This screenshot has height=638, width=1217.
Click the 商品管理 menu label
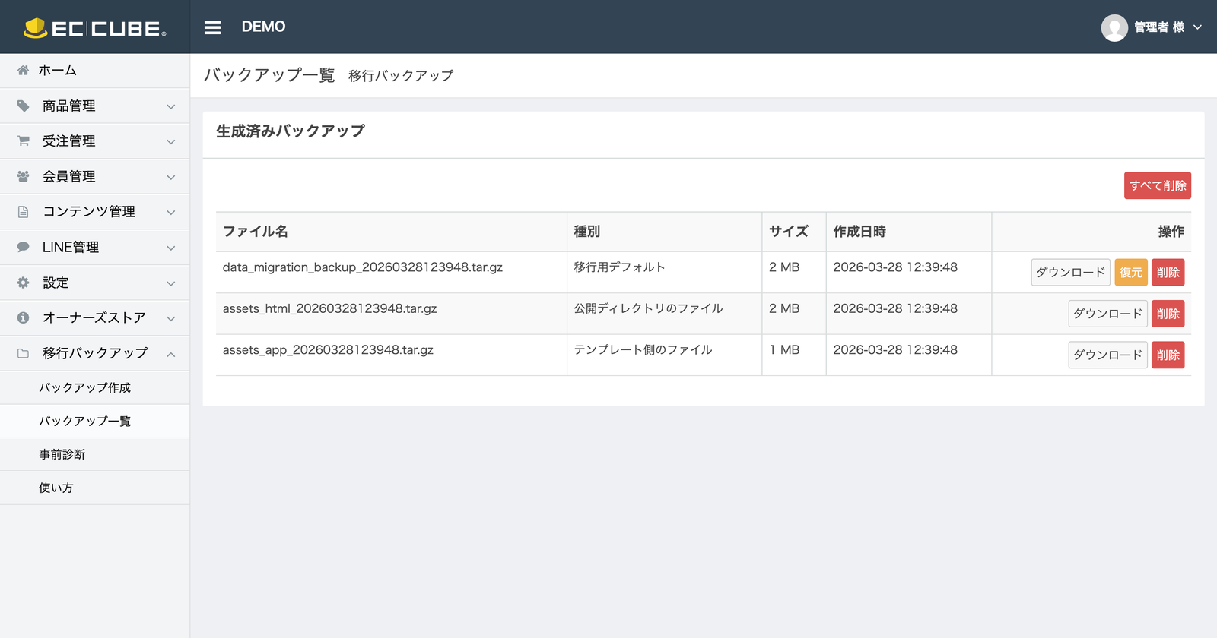69,106
